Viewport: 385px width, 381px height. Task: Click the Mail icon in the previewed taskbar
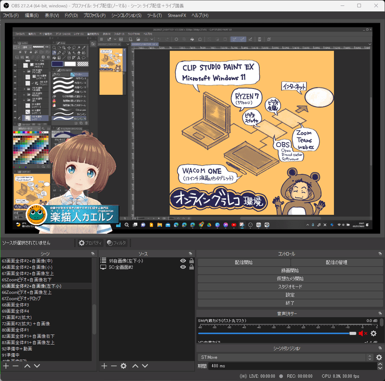click(x=168, y=225)
